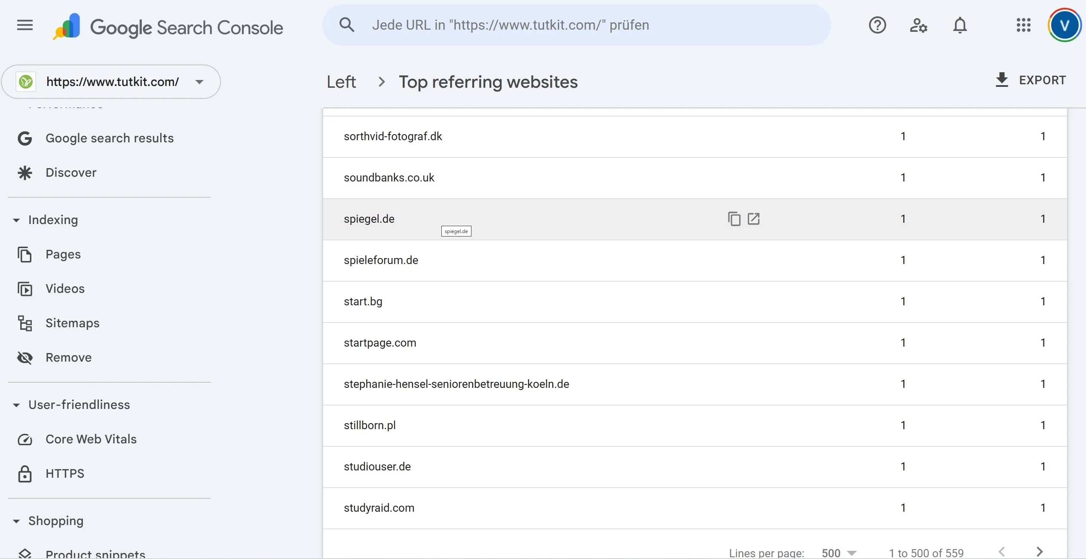1086x559 pixels.
Task: Open the Pages indexing report
Action: (63, 254)
